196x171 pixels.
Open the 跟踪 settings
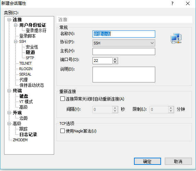pyautogui.click(x=24, y=129)
